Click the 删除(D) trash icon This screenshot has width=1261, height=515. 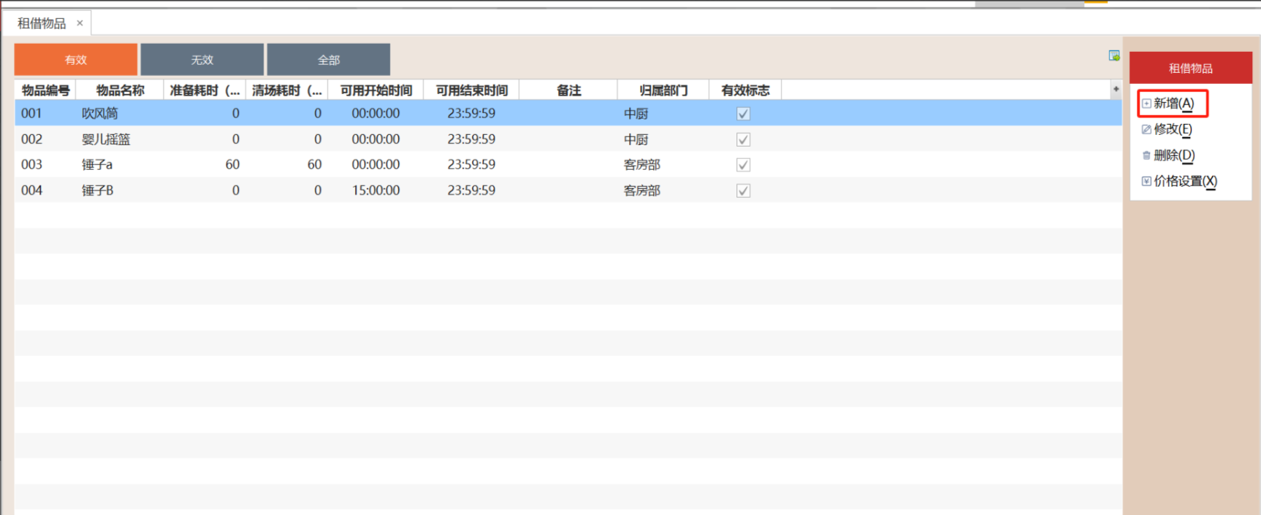coord(1146,155)
